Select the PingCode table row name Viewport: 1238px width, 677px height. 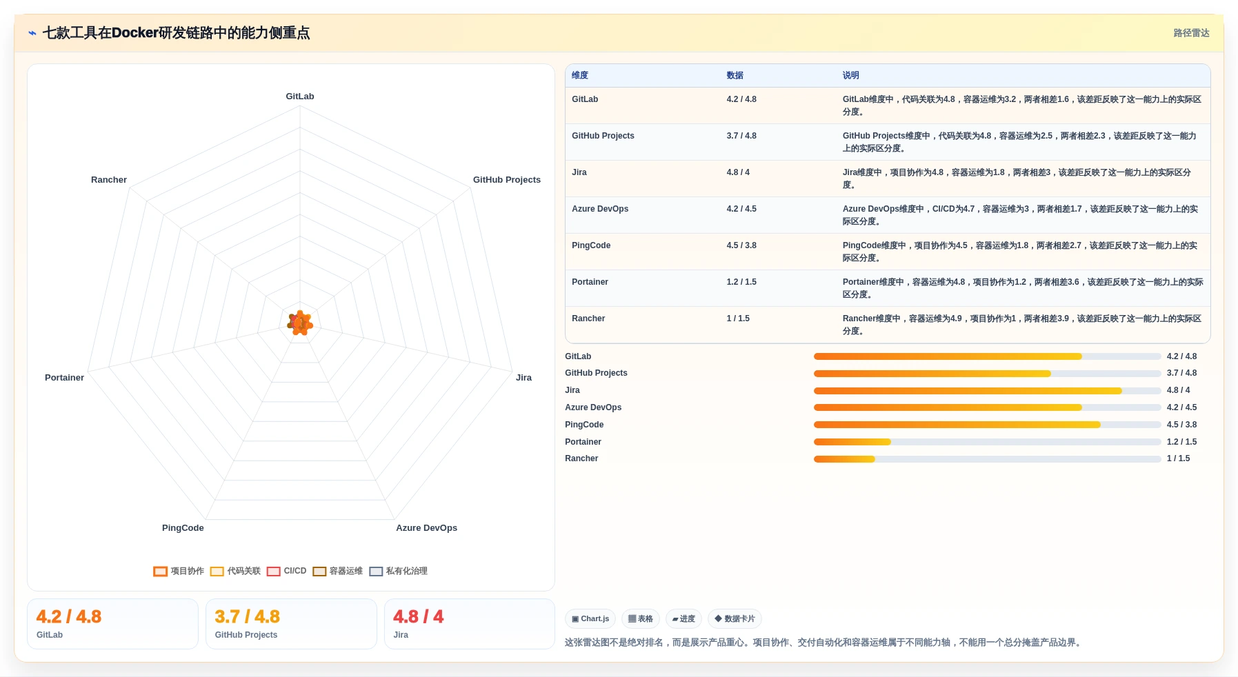point(591,245)
